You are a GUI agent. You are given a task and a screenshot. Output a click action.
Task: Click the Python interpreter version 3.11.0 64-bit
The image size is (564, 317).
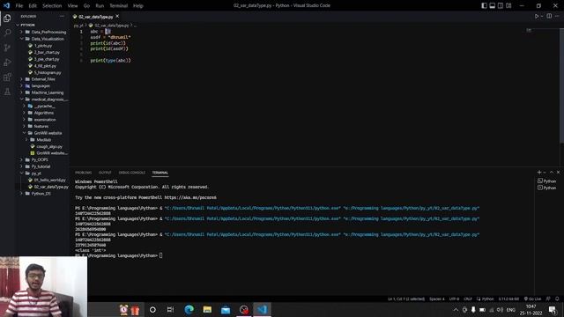[x=508, y=299]
